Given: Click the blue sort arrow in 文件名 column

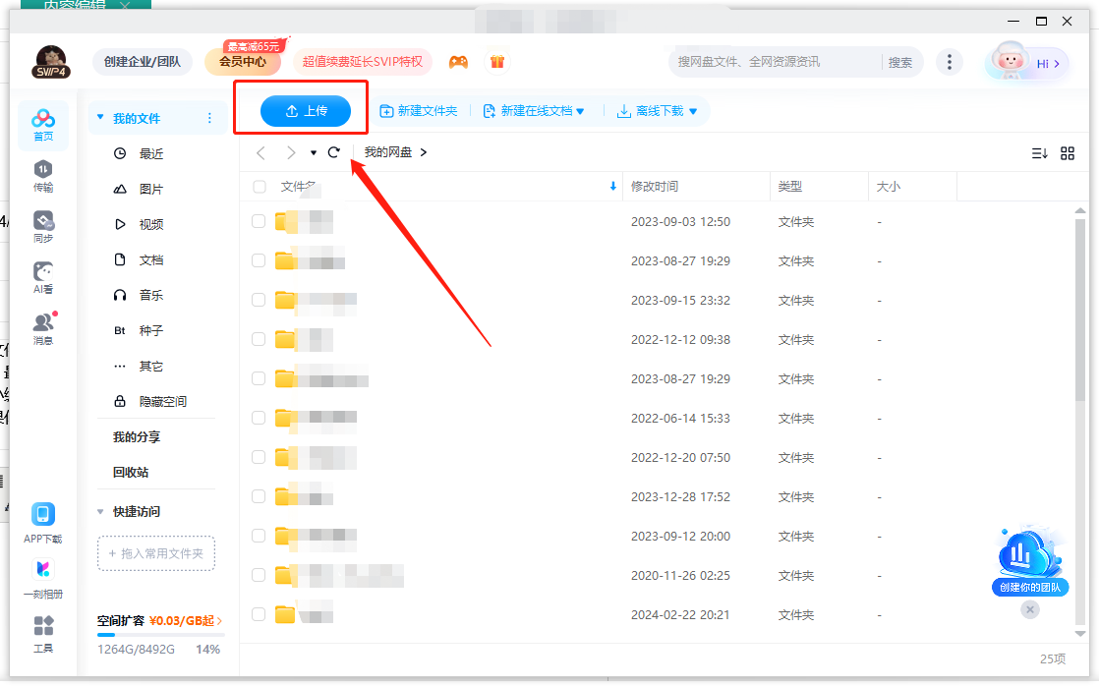Looking at the screenshot, I should pos(612,187).
